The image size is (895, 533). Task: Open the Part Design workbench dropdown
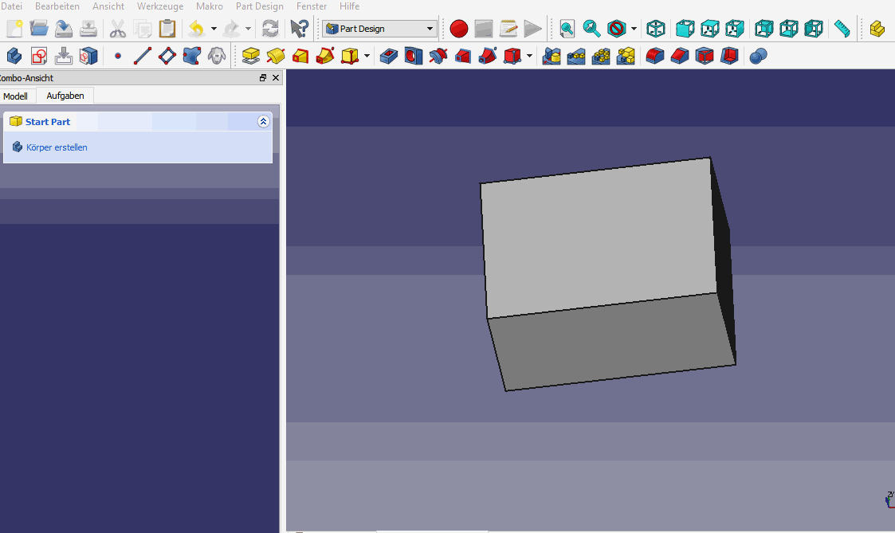(379, 29)
